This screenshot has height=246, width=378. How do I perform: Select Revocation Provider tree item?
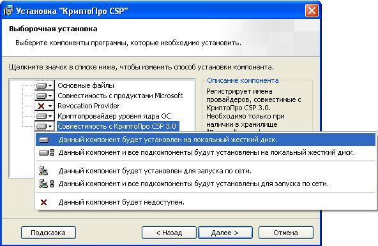click(89, 106)
